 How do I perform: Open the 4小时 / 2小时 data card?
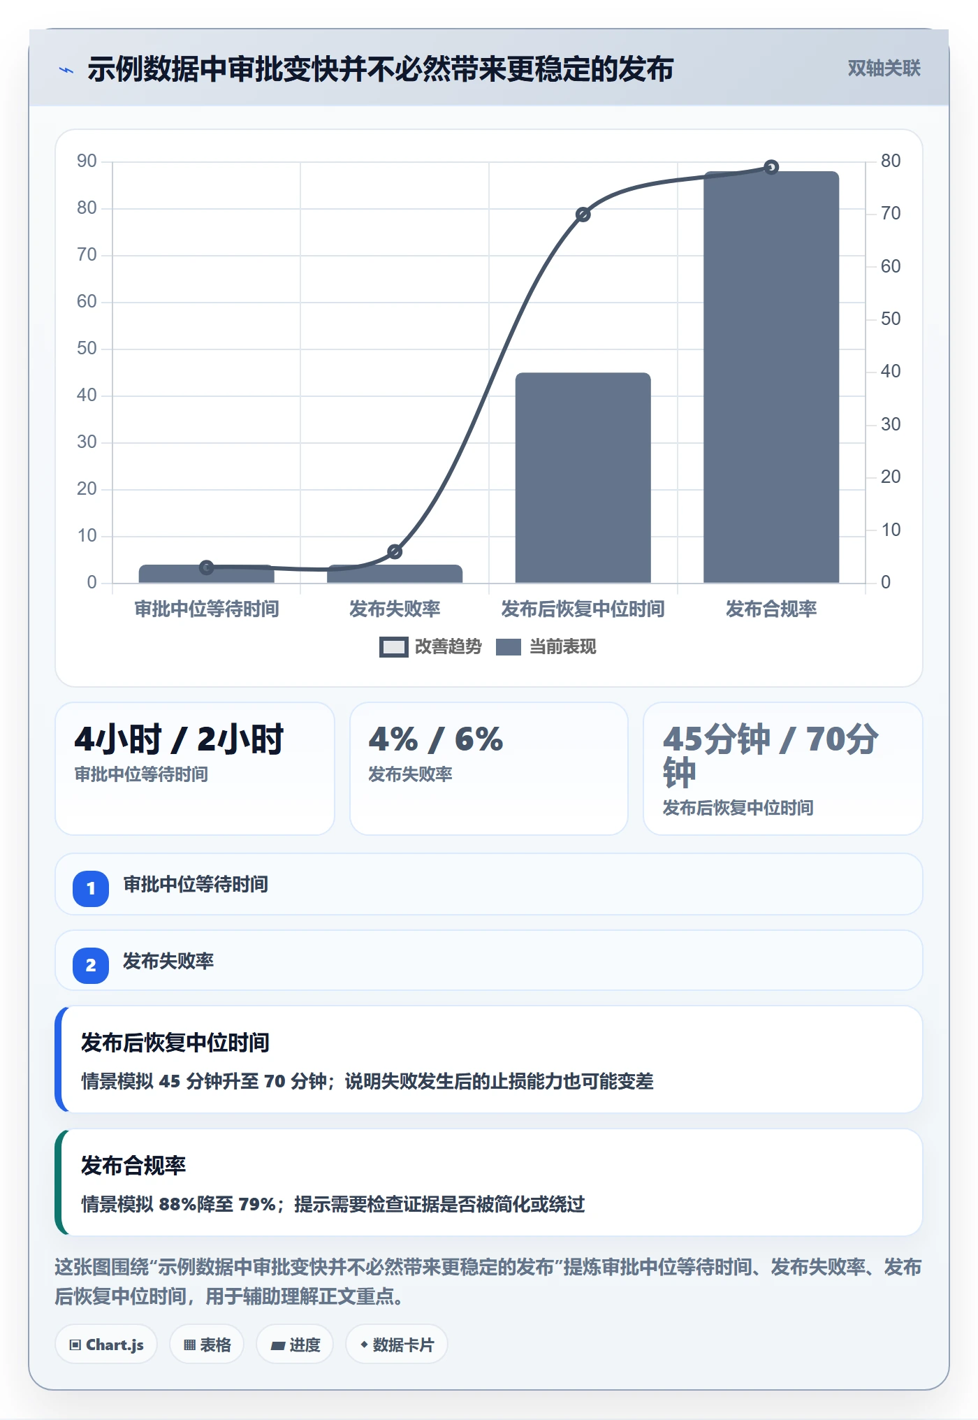tap(195, 769)
